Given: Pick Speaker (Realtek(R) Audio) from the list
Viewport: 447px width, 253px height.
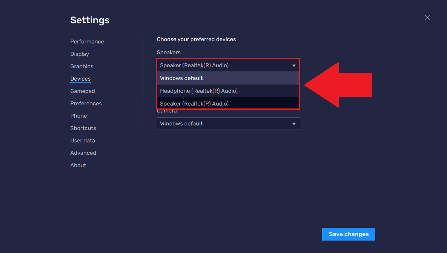Looking at the screenshot, I should tap(228, 103).
